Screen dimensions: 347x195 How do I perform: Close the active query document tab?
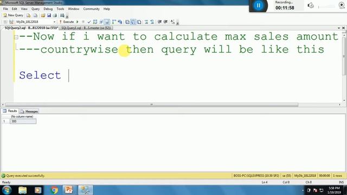point(343,28)
